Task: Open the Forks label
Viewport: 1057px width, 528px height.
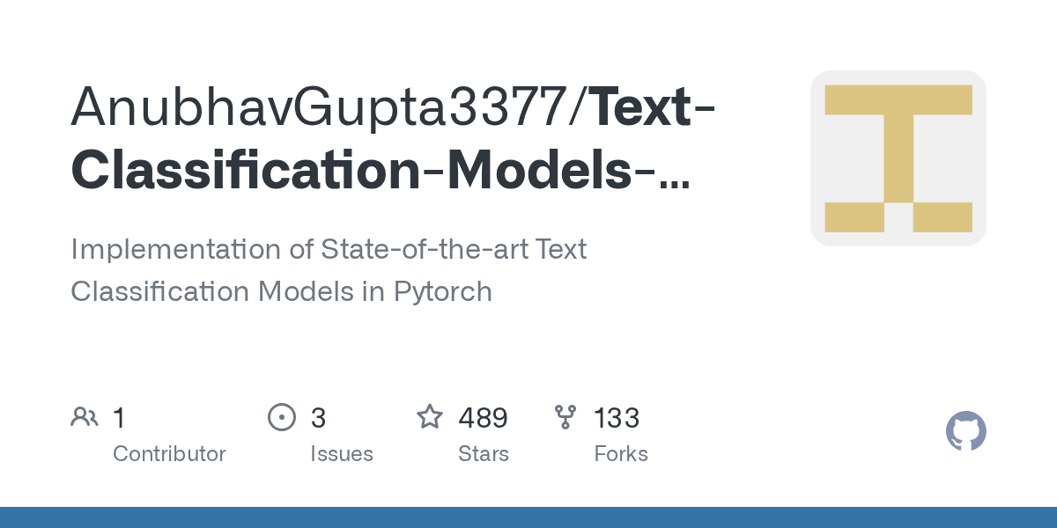Action: click(621, 454)
